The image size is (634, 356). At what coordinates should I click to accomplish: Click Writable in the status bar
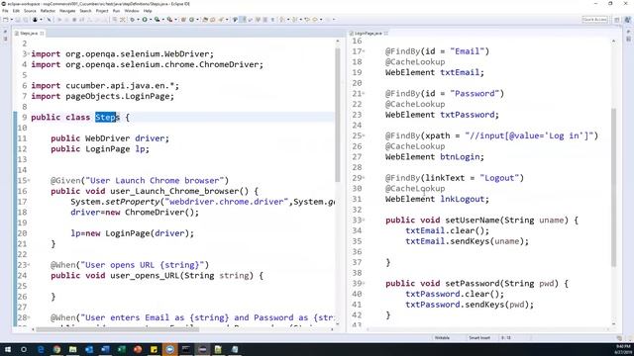click(x=442, y=338)
